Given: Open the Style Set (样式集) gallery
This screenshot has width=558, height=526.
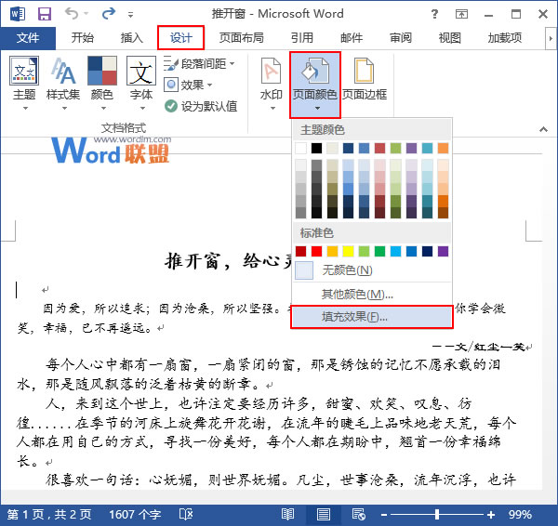Looking at the screenshot, I should coord(63,84).
